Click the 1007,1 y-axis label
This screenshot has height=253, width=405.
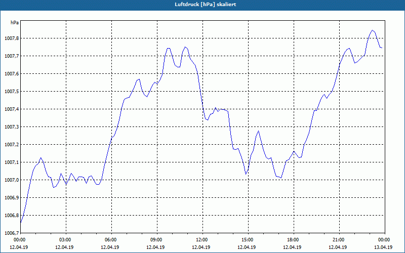click(x=11, y=162)
